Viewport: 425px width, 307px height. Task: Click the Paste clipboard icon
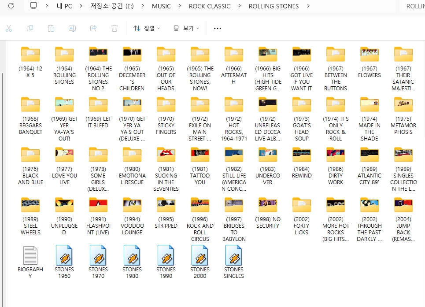[x=51, y=28]
